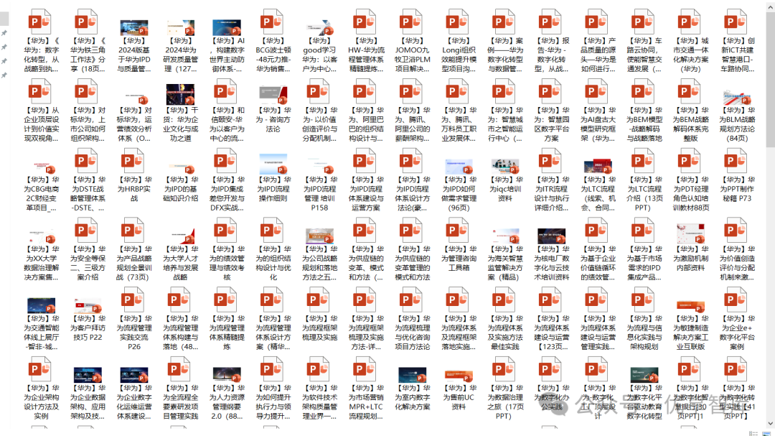This screenshot has height=436, width=775.
Task: Select the 华为敏捷制造解决方案工业互联版 thumbnail
Action: tap(690, 306)
